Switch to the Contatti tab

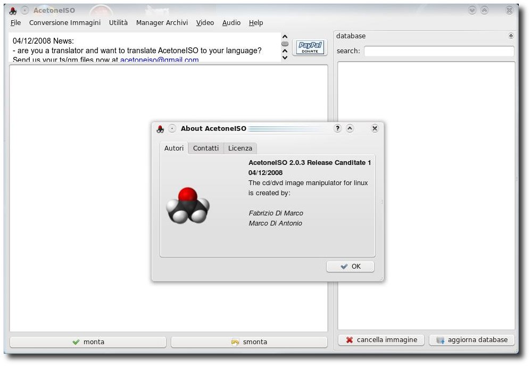[x=205, y=148]
